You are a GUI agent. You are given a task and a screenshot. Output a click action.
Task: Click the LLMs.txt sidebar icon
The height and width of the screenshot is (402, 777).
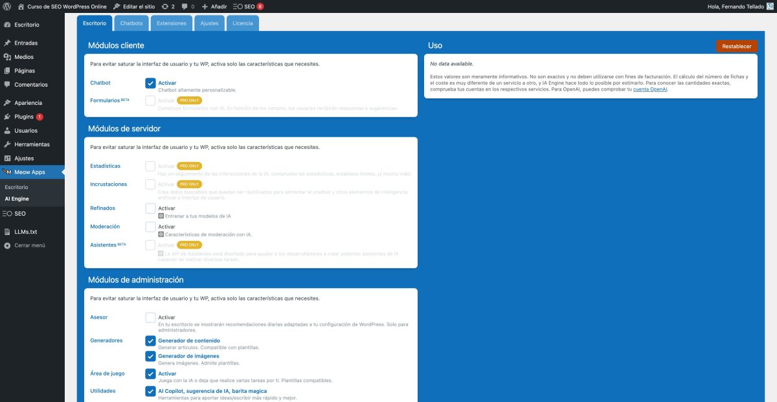(7, 232)
